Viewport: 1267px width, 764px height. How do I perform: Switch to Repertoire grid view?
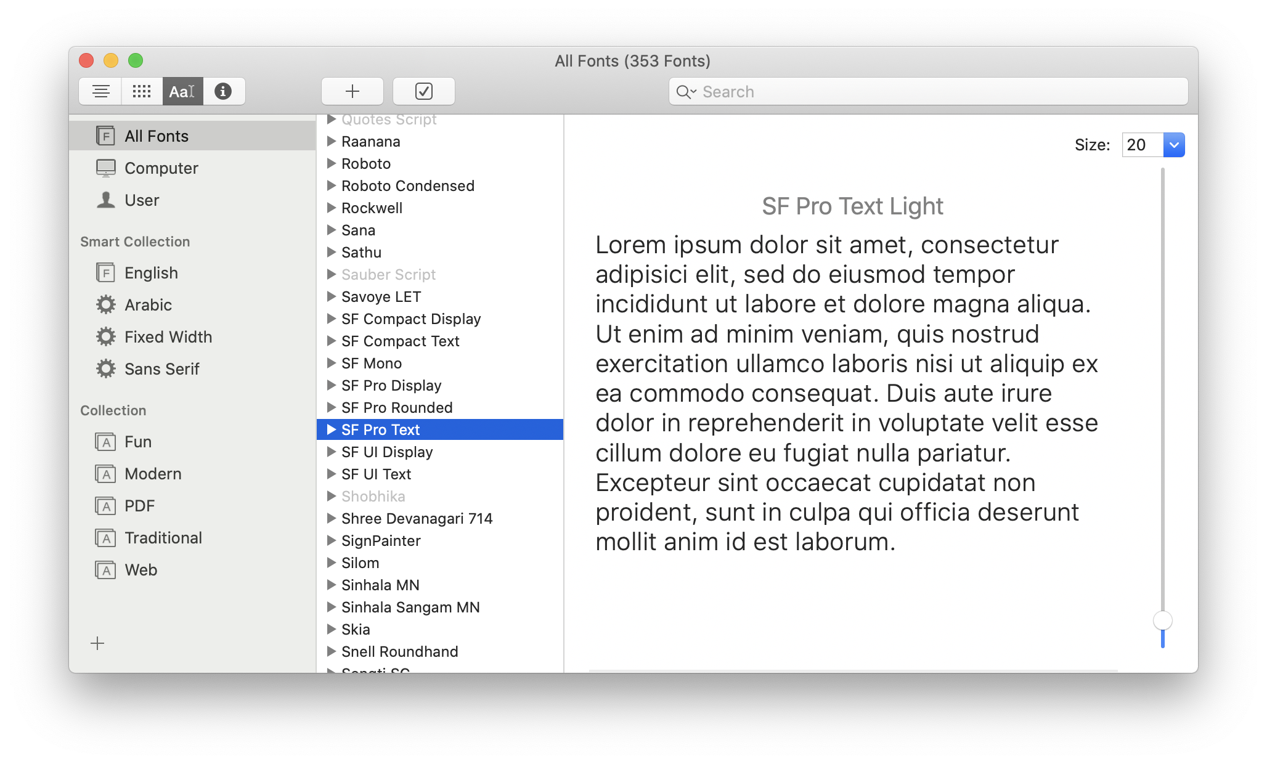click(x=142, y=92)
